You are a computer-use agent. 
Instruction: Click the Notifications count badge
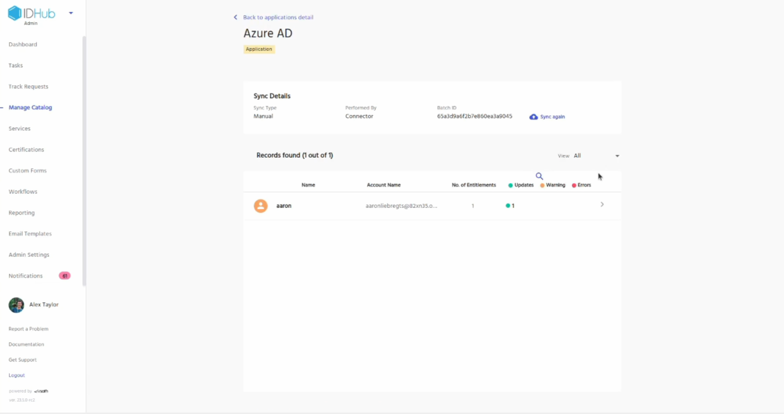click(x=64, y=276)
